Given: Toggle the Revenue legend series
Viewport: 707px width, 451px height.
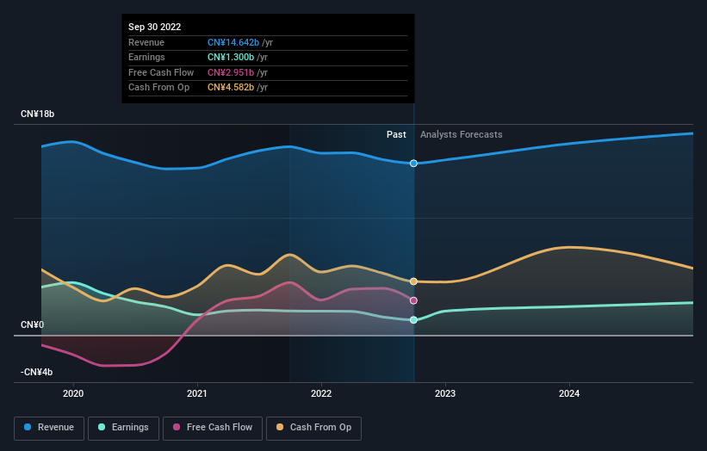Looking at the screenshot, I should click(x=49, y=428).
